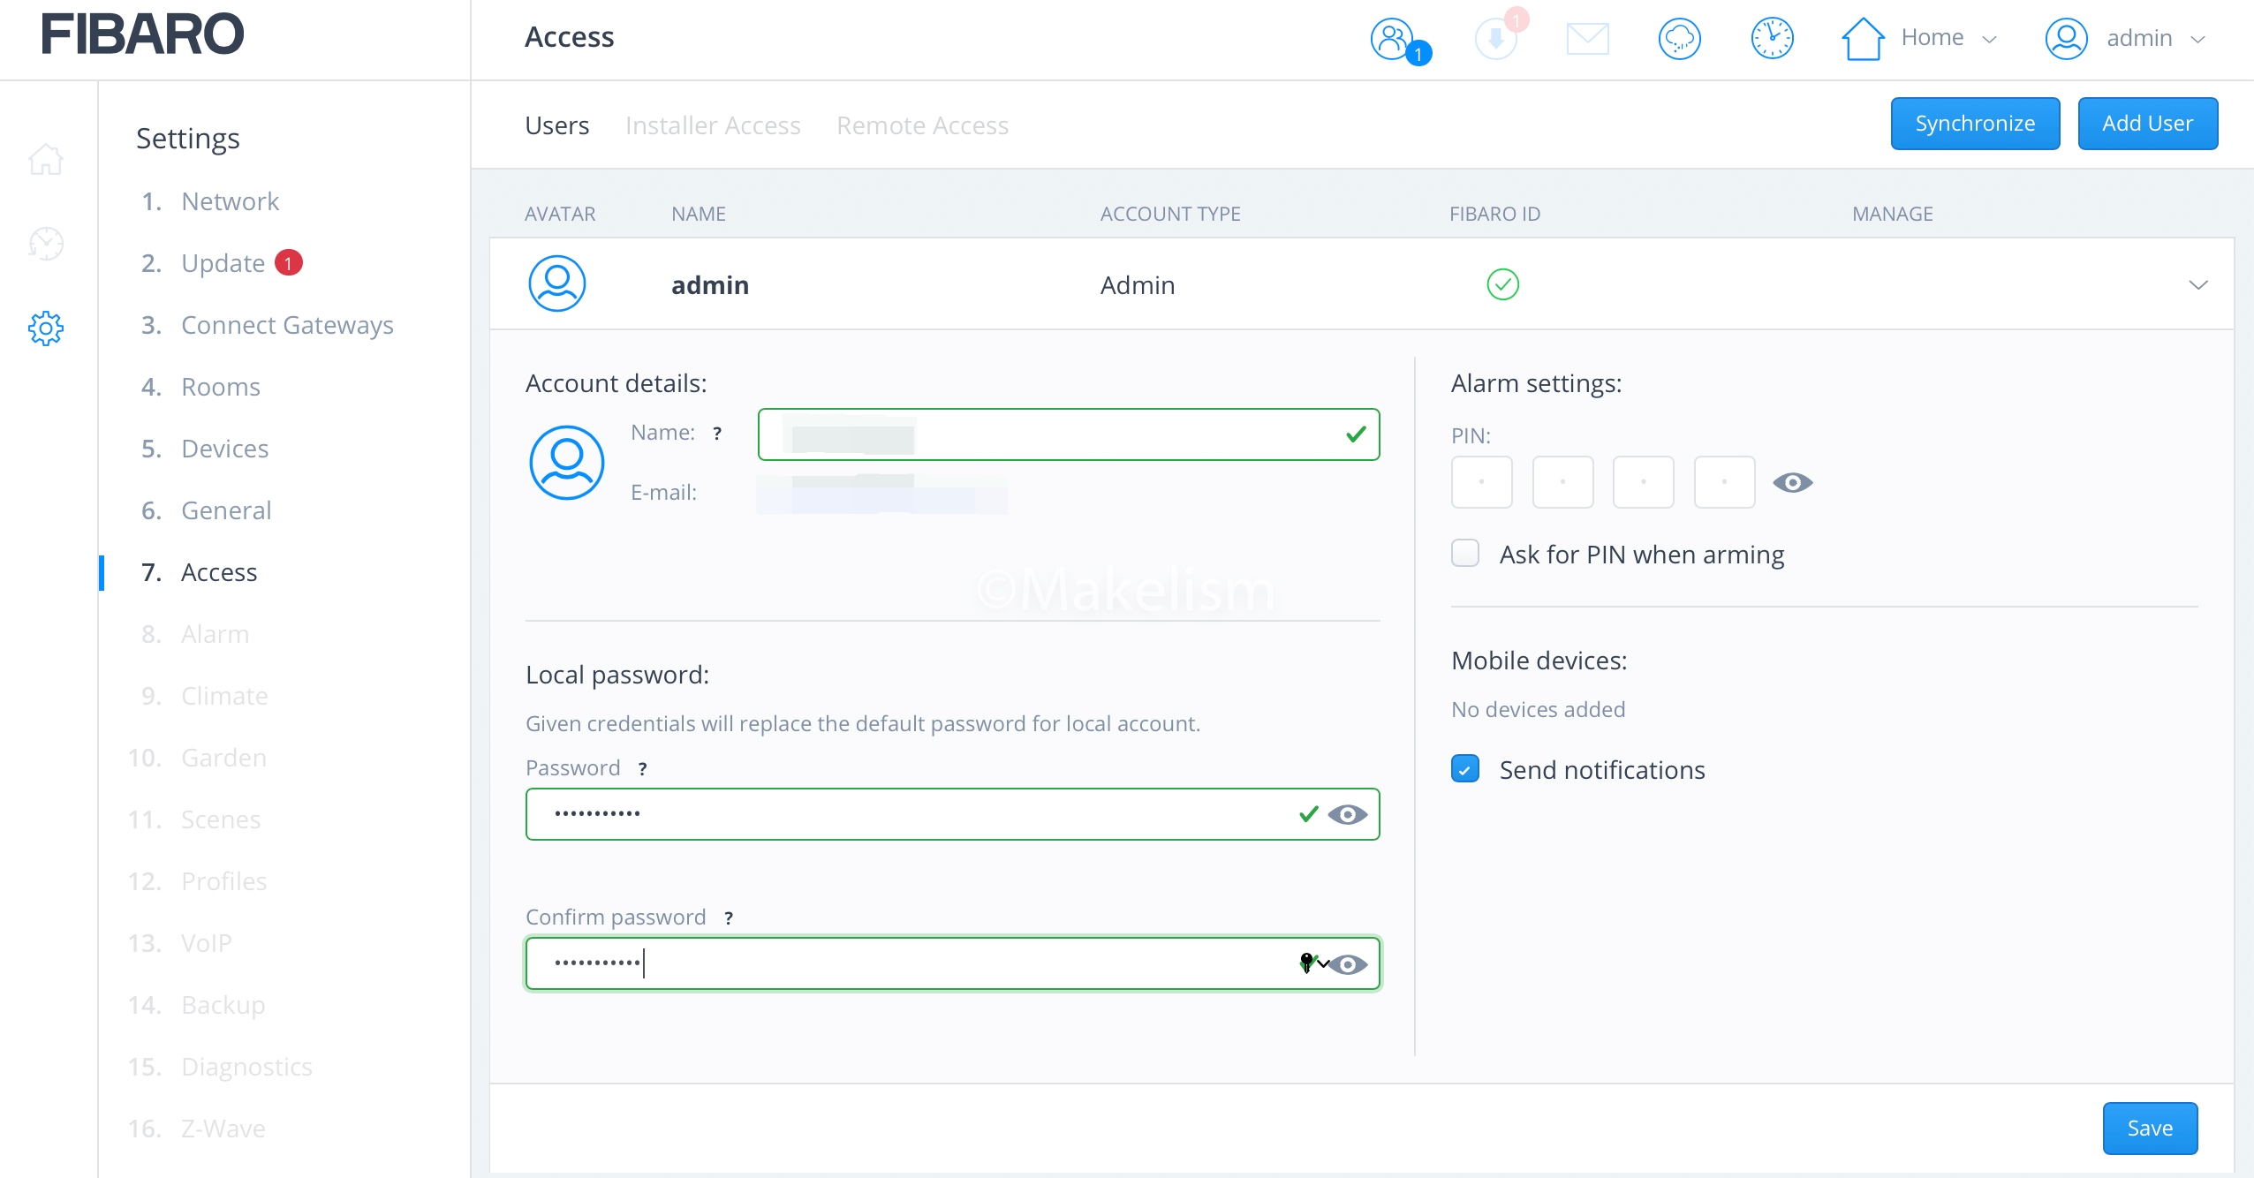Screen dimensions: 2254x1178
Task: Open the envelope messages icon
Action: [x=1587, y=39]
